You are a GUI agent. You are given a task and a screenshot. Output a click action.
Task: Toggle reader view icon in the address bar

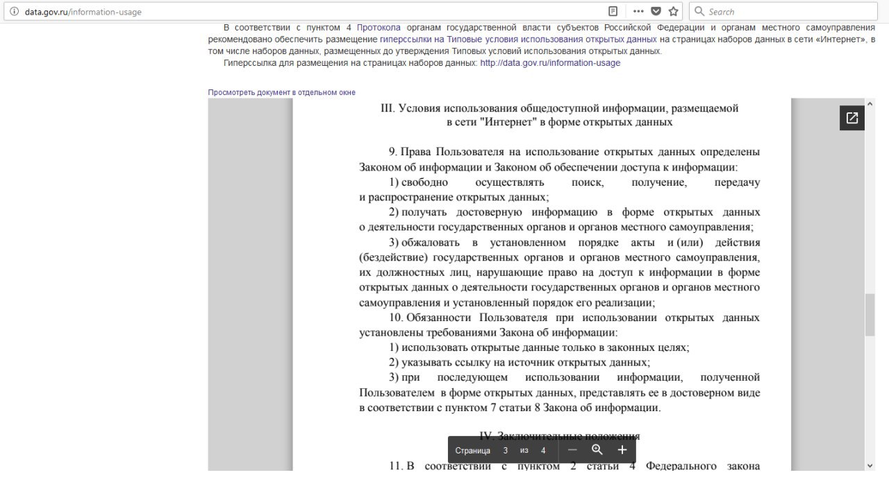pos(613,12)
